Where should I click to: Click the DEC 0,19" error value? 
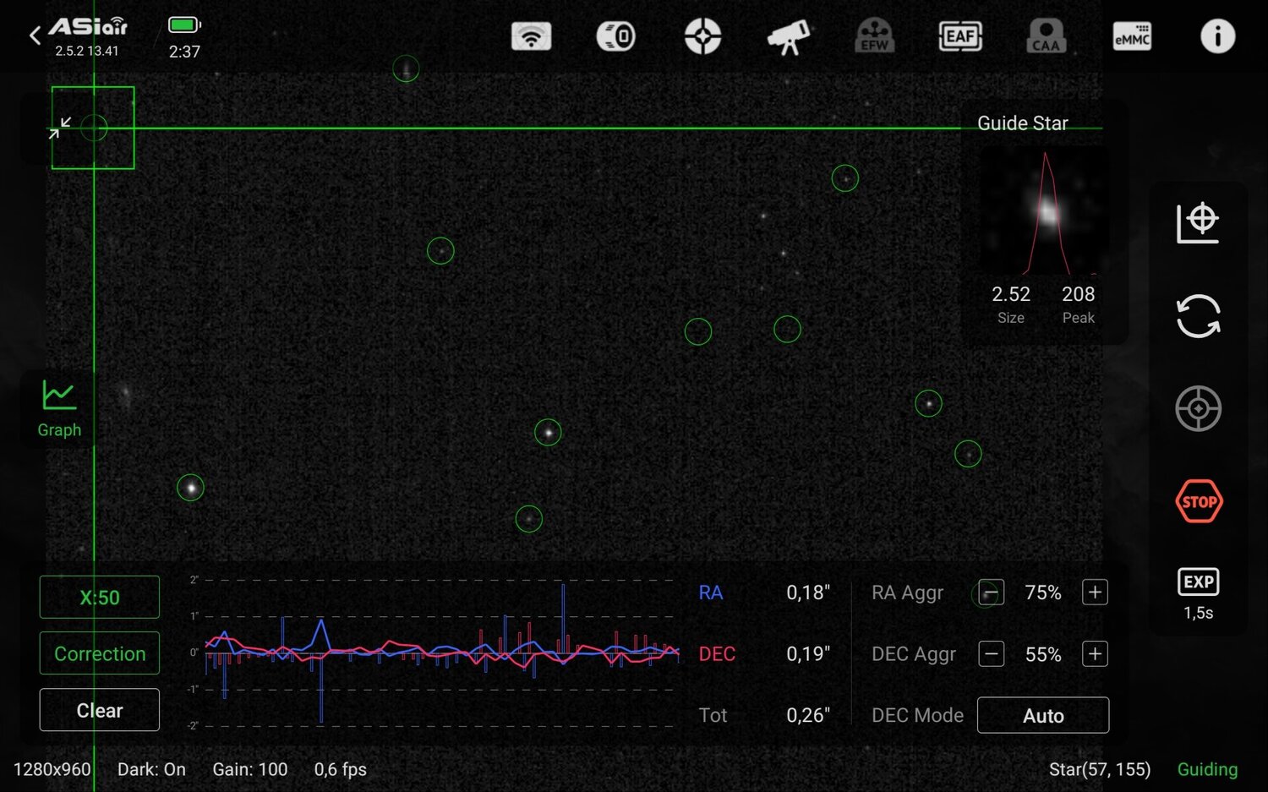pyautogui.click(x=808, y=653)
